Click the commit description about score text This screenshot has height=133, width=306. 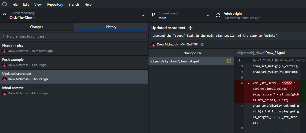pyautogui.click(x=216, y=36)
